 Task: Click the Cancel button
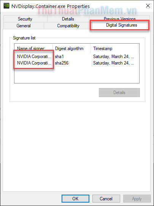tap(106, 198)
